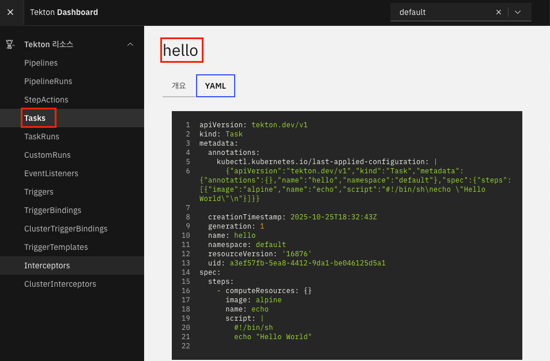550x361 pixels.
Task: Collapse the Tekton 리소스 section chevron
Action: [x=130, y=44]
